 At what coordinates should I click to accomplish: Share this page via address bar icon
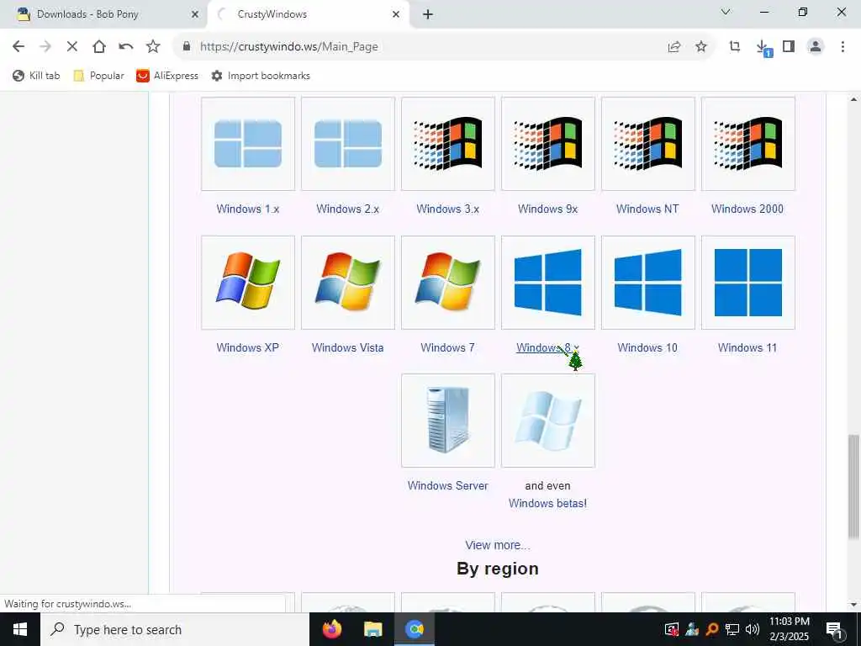pos(673,47)
